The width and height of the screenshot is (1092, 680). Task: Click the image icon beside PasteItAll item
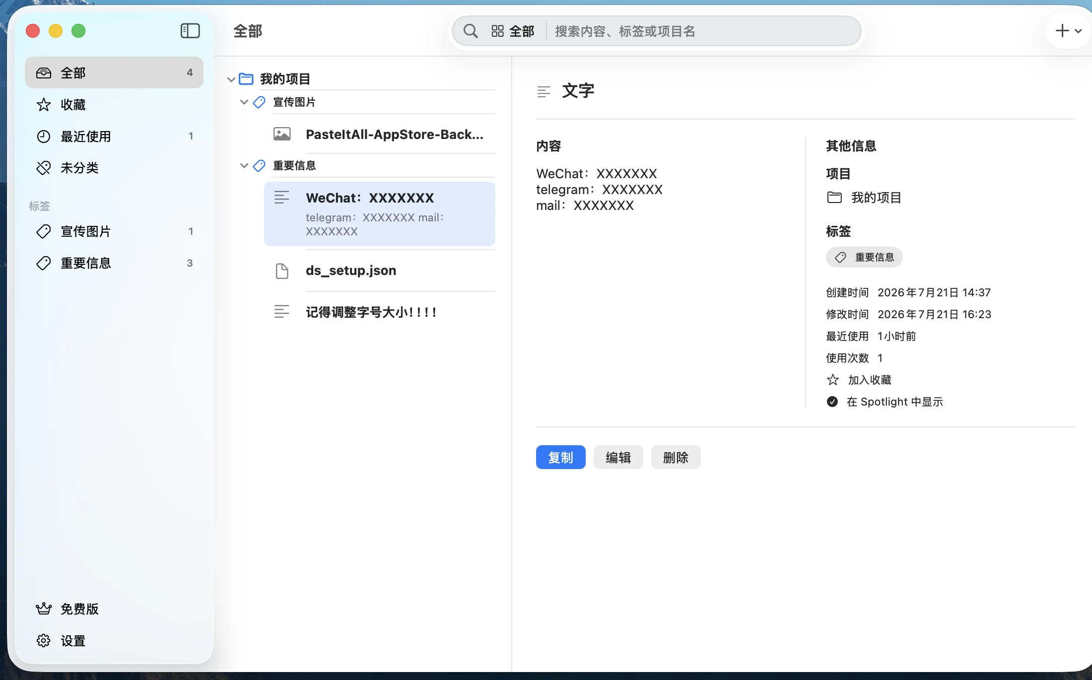coord(282,134)
